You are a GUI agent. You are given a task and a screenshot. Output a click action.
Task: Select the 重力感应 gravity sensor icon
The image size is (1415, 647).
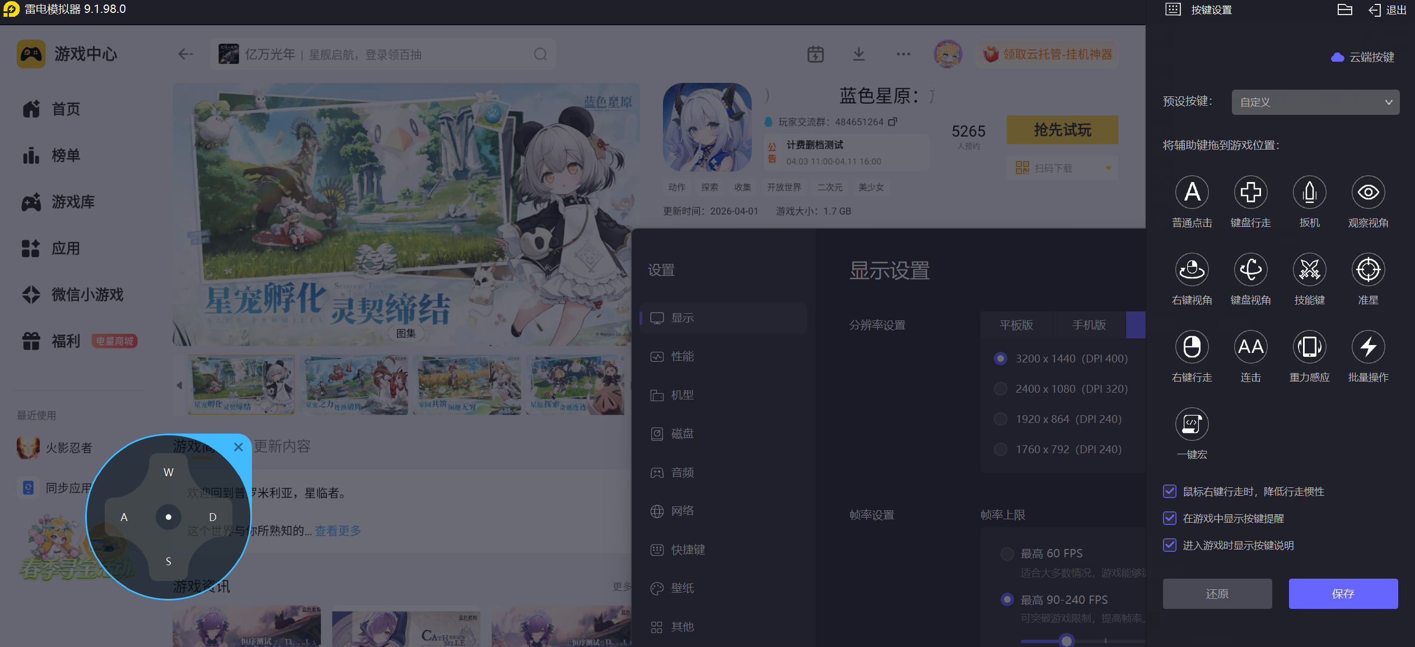click(1309, 347)
